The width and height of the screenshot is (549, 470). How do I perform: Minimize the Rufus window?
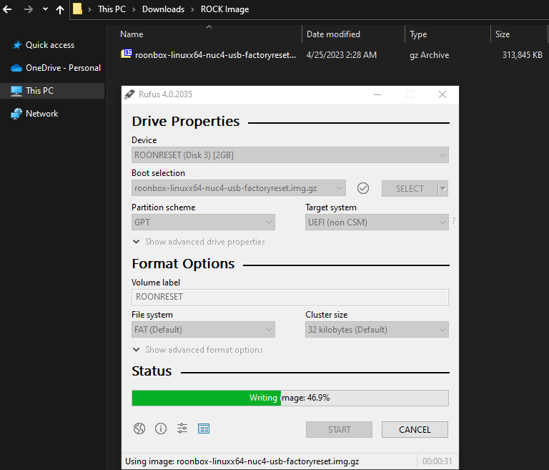click(377, 94)
